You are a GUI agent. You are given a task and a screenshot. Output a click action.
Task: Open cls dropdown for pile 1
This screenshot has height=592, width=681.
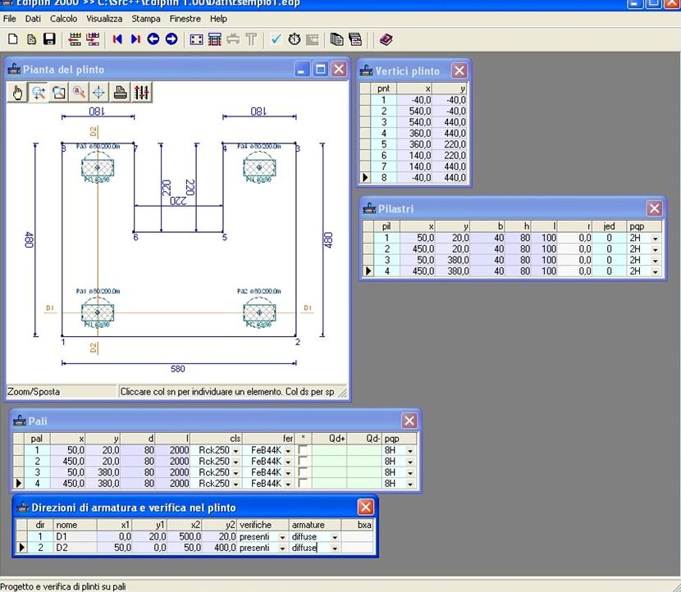(235, 451)
